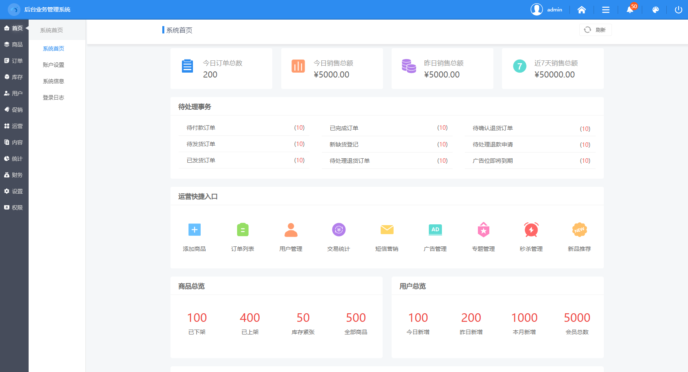
Task: Select 用户 in the sidebar
Action: 14,93
